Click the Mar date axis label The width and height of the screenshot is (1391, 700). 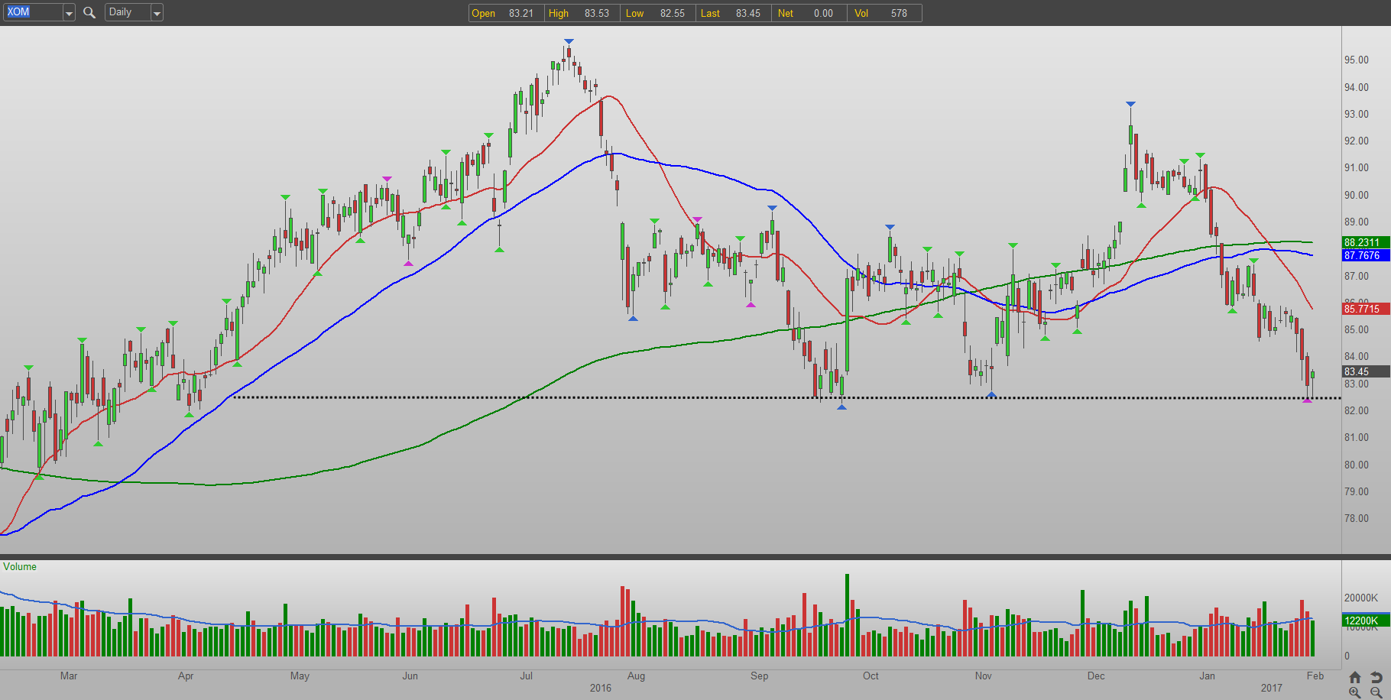pyautogui.click(x=69, y=676)
